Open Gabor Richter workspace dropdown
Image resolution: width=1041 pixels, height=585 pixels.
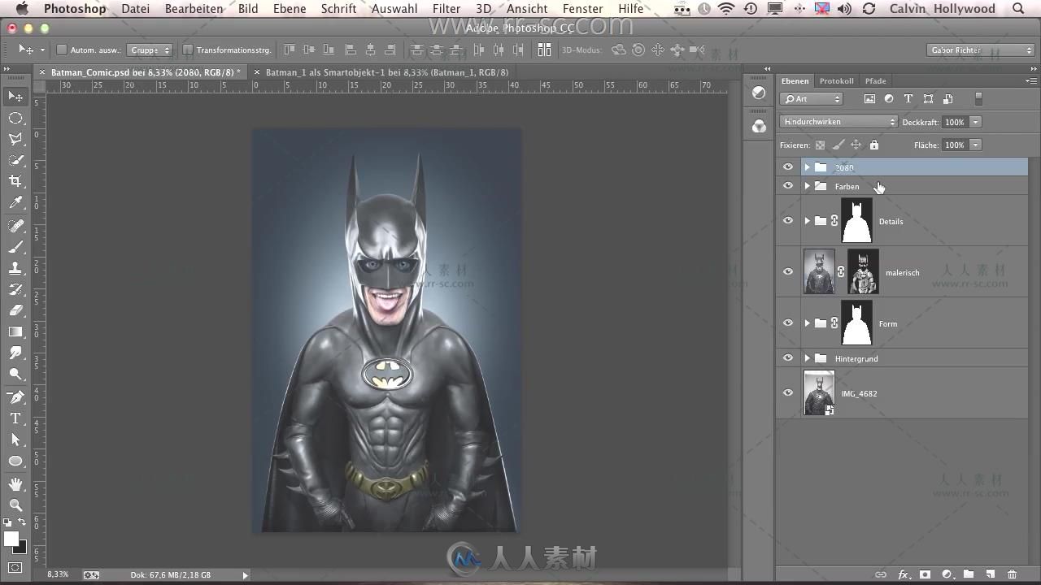pyautogui.click(x=981, y=50)
